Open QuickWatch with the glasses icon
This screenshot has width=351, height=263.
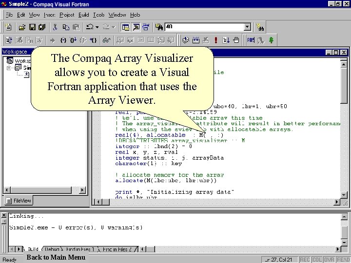click(107, 40)
